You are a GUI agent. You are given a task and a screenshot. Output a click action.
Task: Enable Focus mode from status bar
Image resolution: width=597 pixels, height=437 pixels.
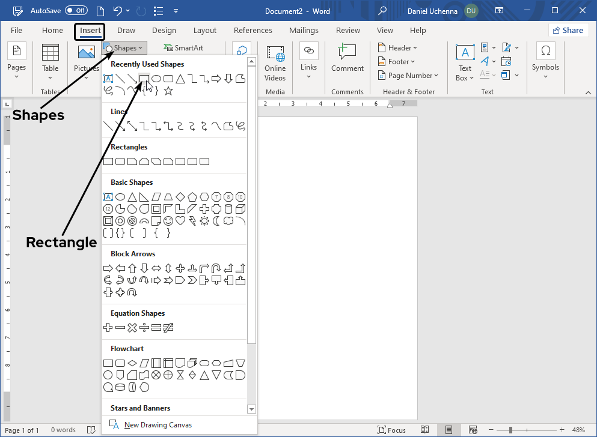coord(392,430)
